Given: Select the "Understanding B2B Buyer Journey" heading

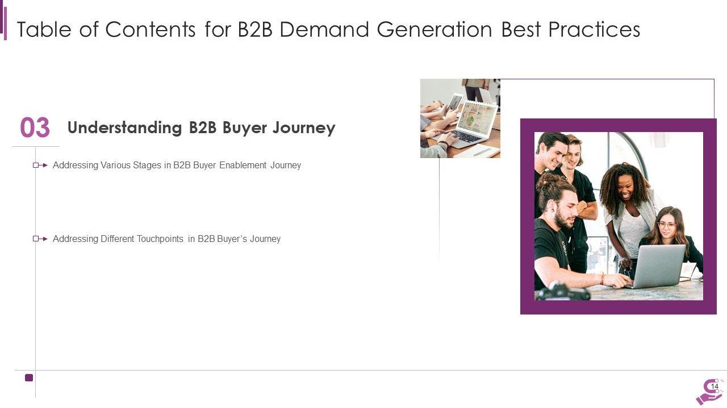Looking at the screenshot, I should 201,128.
